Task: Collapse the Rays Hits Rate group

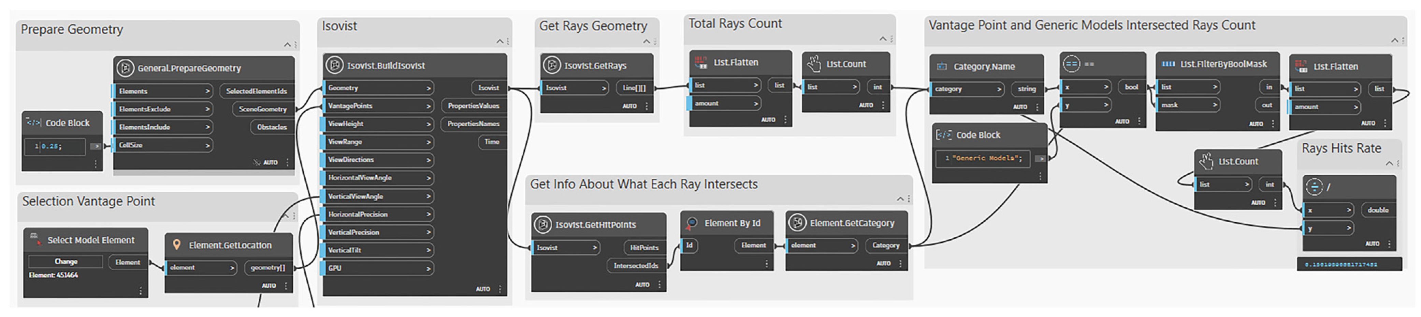Action: point(1389,163)
